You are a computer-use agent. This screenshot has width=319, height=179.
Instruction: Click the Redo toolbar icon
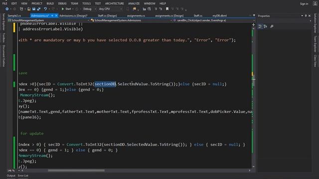click(x=53, y=9)
